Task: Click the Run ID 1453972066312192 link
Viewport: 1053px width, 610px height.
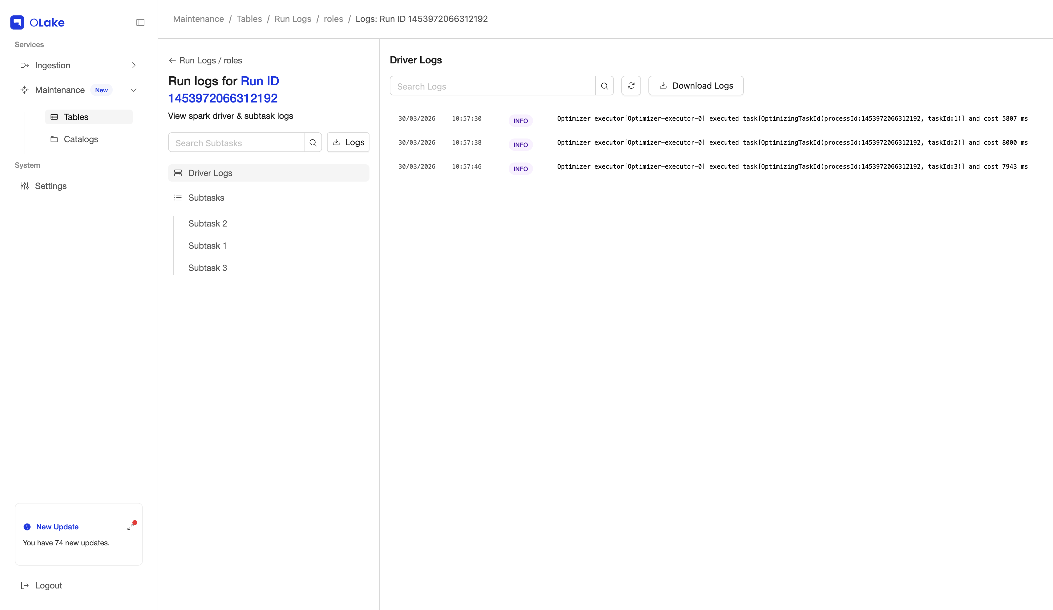Action: (223, 98)
